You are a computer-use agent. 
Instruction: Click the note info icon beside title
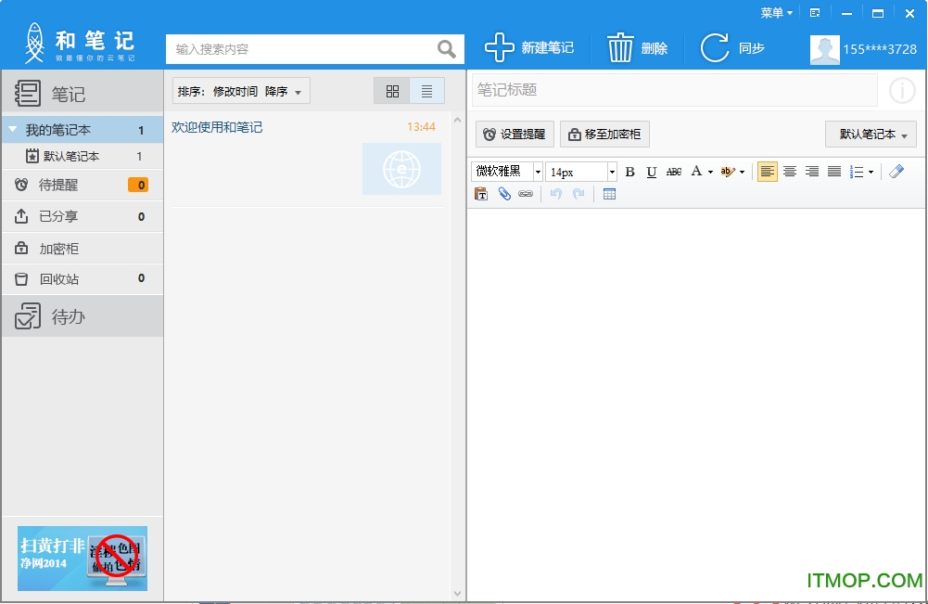coord(902,91)
